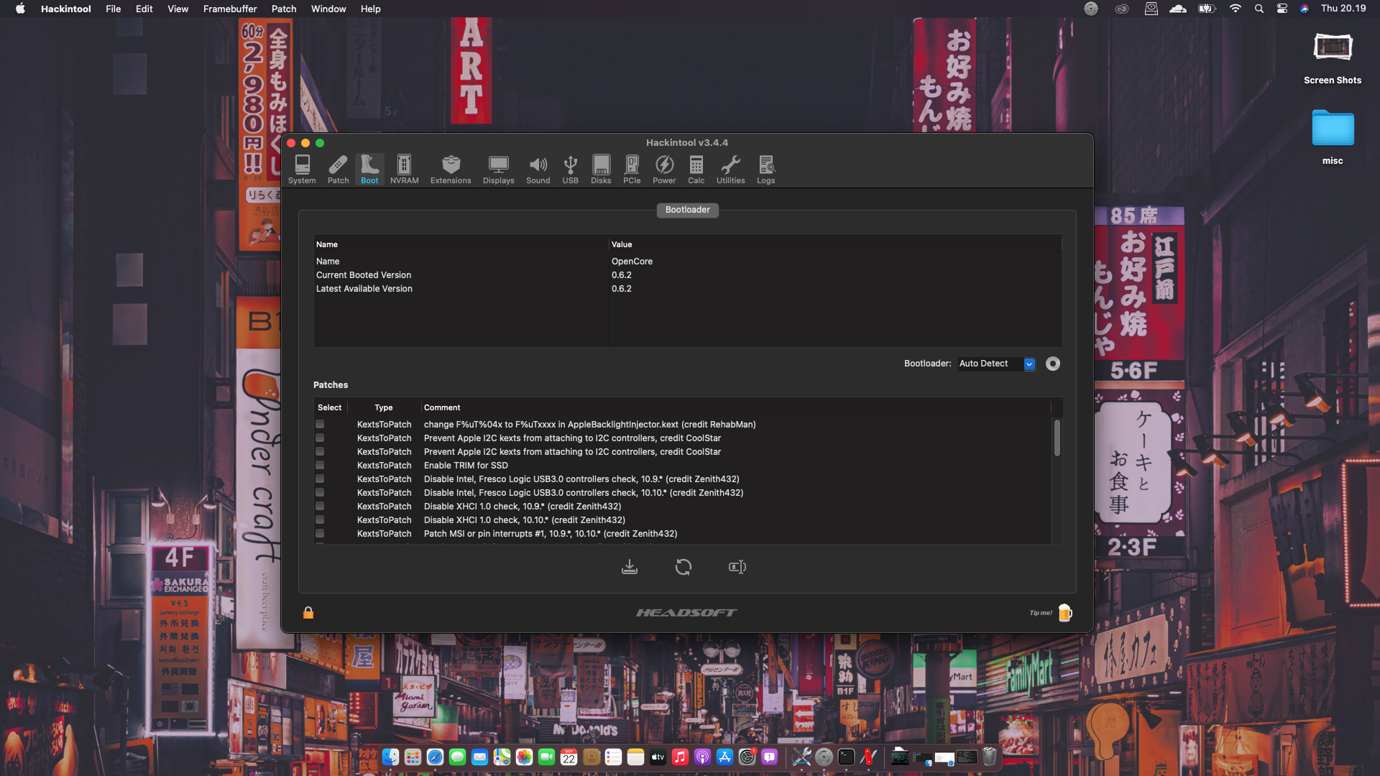This screenshot has height=776, width=1380.
Task: Check the Enable TRIM for SSD patch
Action: pyautogui.click(x=320, y=466)
